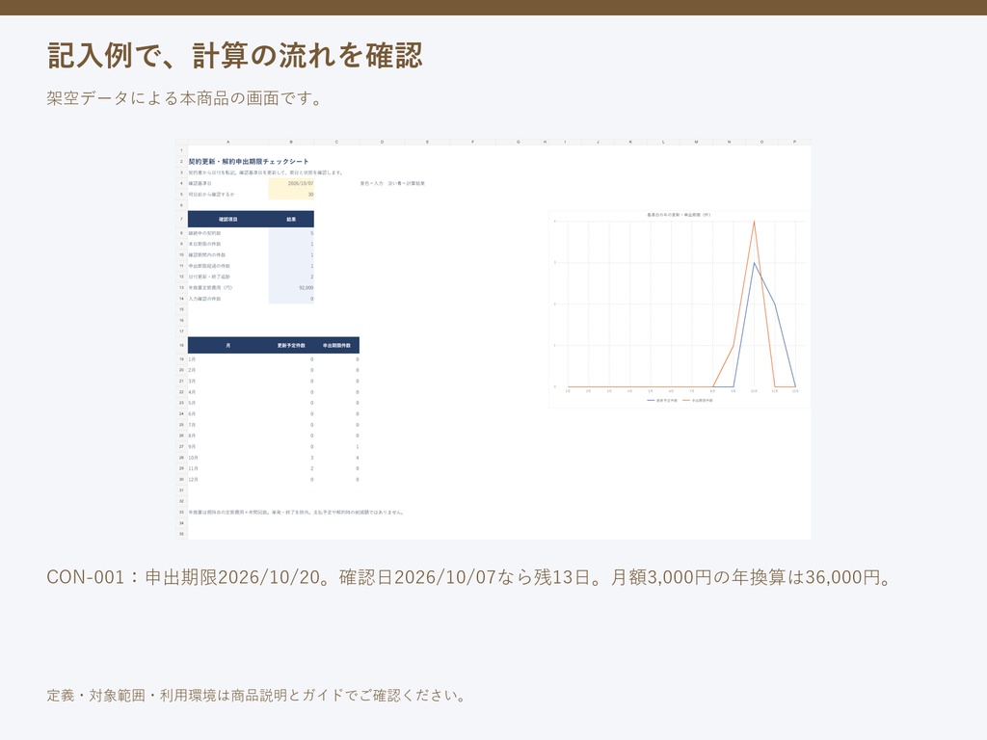The width and height of the screenshot is (987, 740).
Task: Click the result cell showing 92,000
Action: pyautogui.click(x=291, y=287)
